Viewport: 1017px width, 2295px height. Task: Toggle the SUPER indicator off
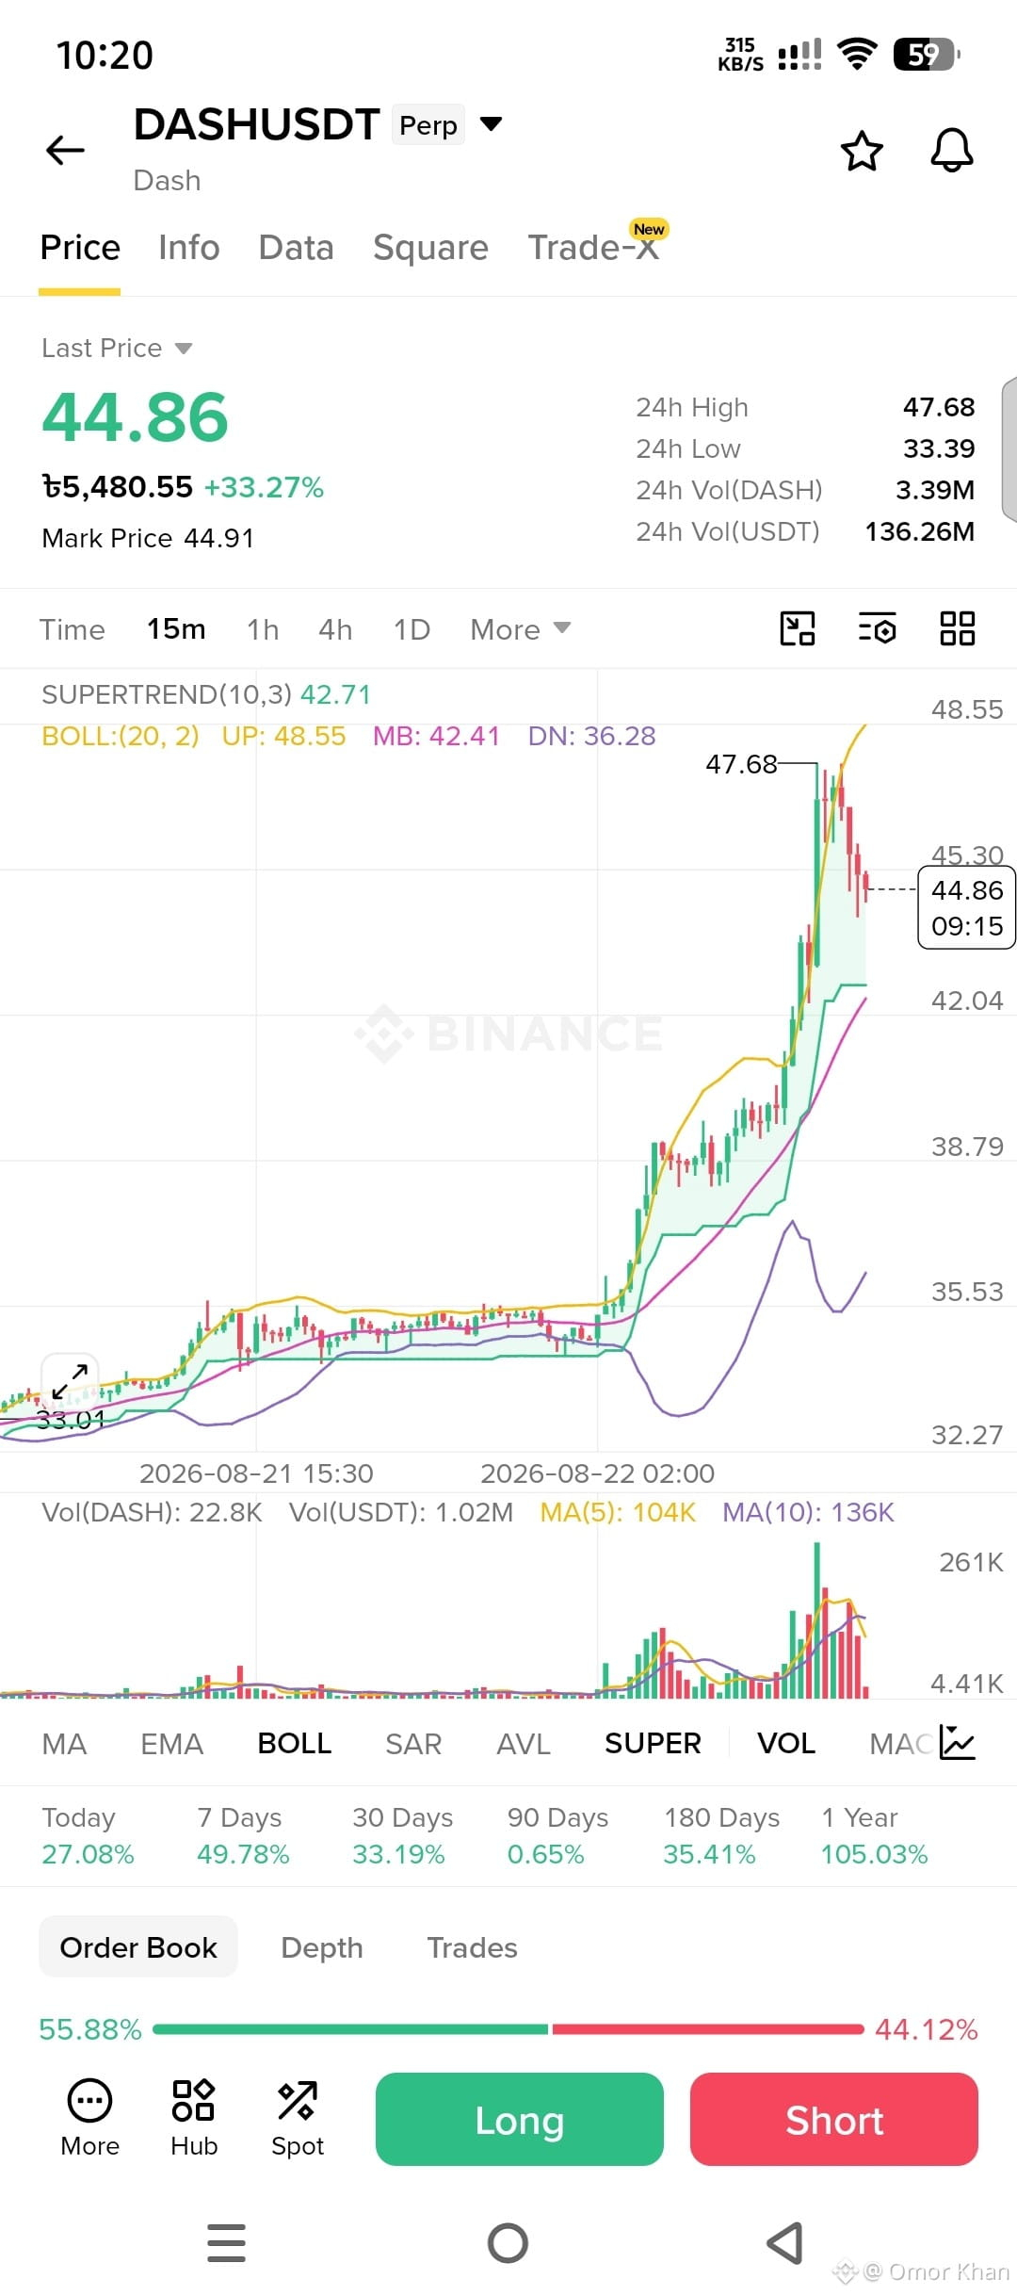coord(653,1744)
